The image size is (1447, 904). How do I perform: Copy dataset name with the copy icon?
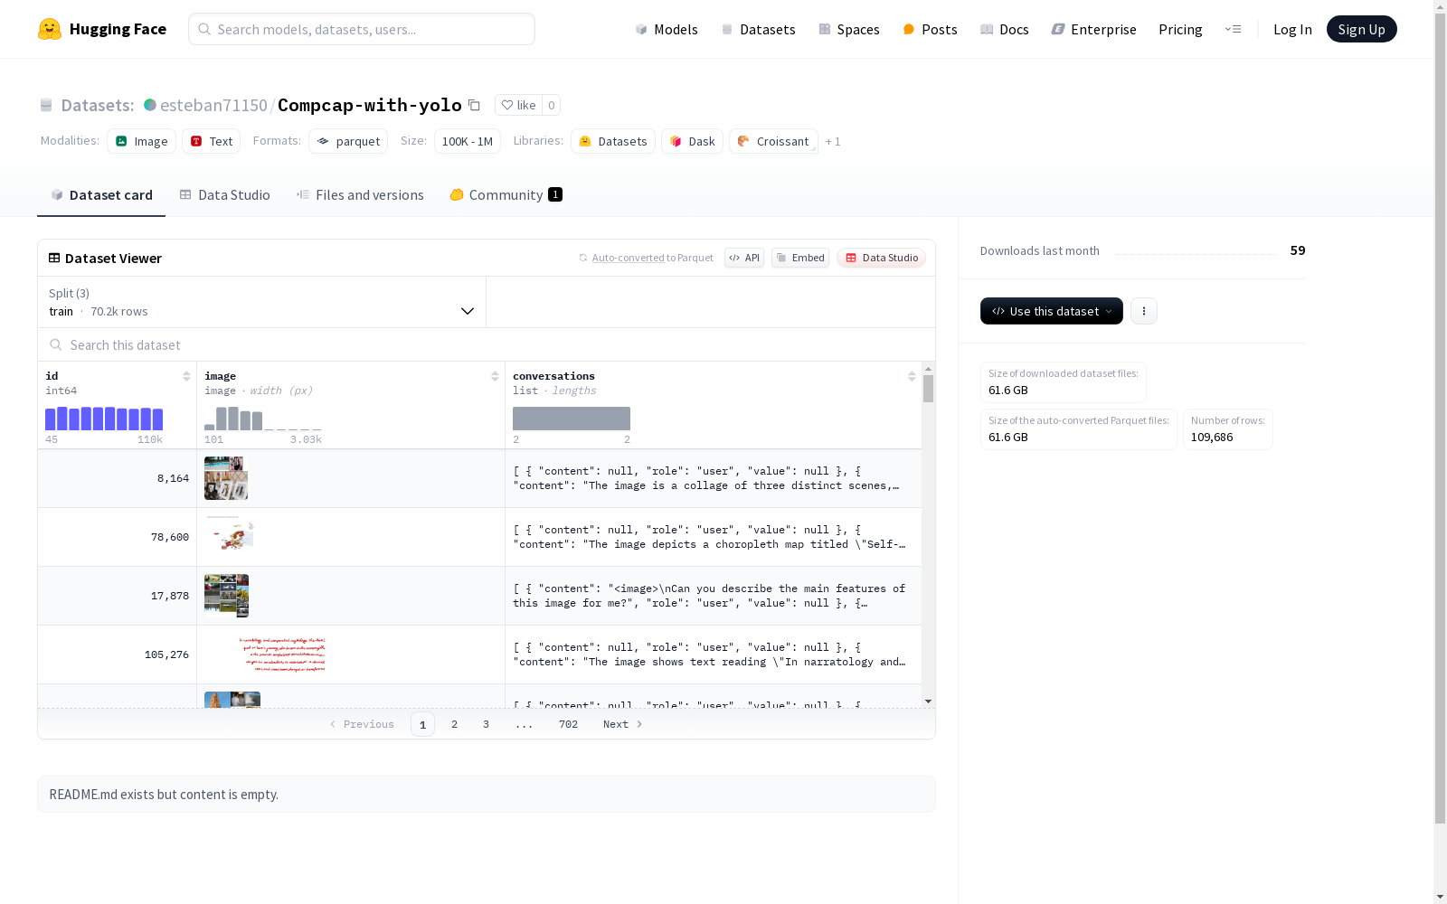coord(474,105)
